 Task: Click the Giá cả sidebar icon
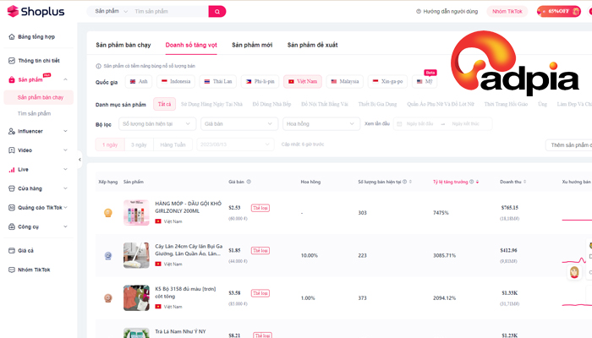[12, 250]
